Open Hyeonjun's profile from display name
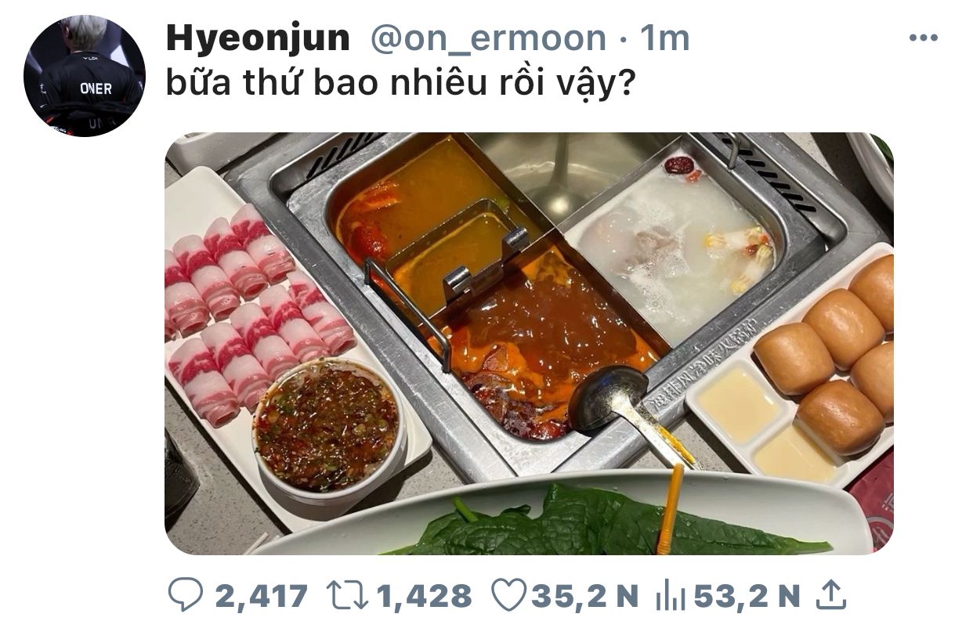 258,38
